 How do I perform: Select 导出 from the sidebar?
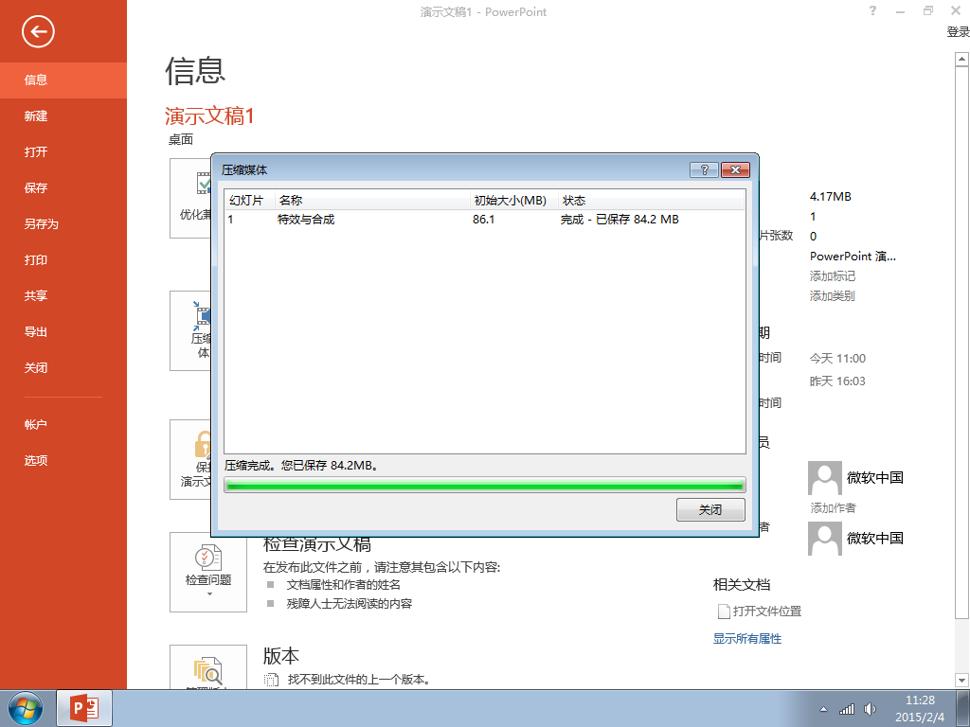click(x=63, y=332)
